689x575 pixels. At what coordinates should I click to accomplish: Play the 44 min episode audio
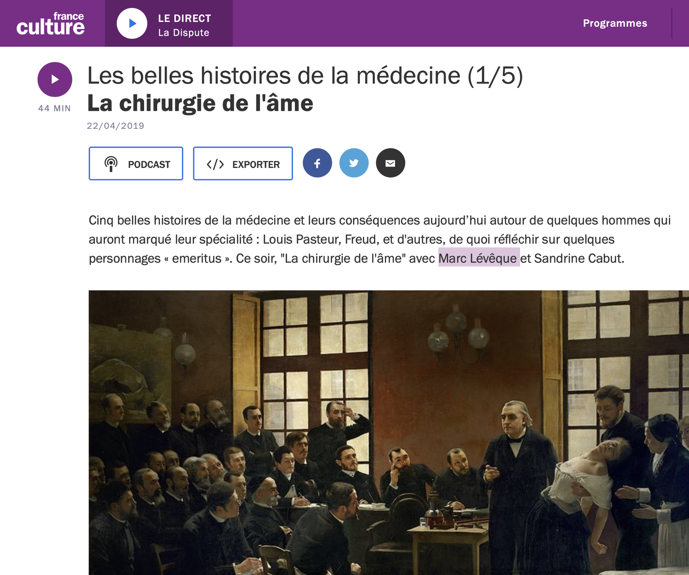[x=55, y=79]
